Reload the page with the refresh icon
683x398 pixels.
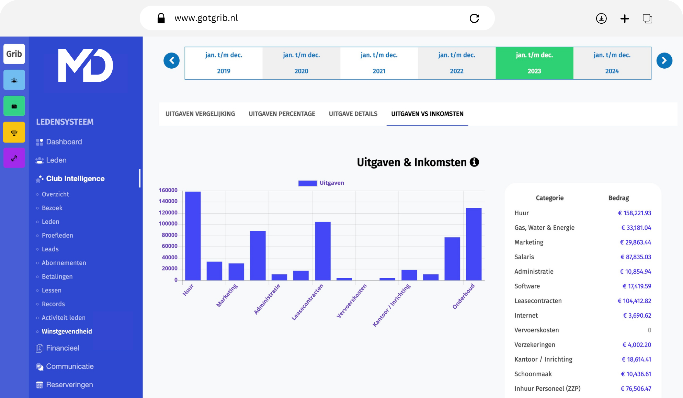[x=474, y=19]
